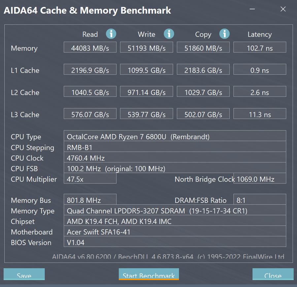Click the Write column info icon
Screen dimensions: 297x287
[x=169, y=34]
